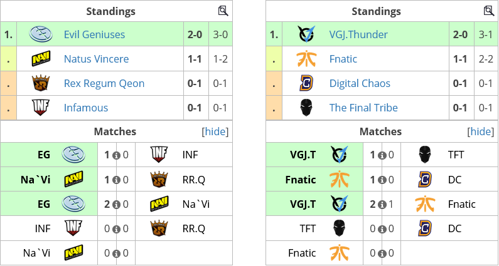Collapse left group matches via the hide toggle

pos(215,131)
